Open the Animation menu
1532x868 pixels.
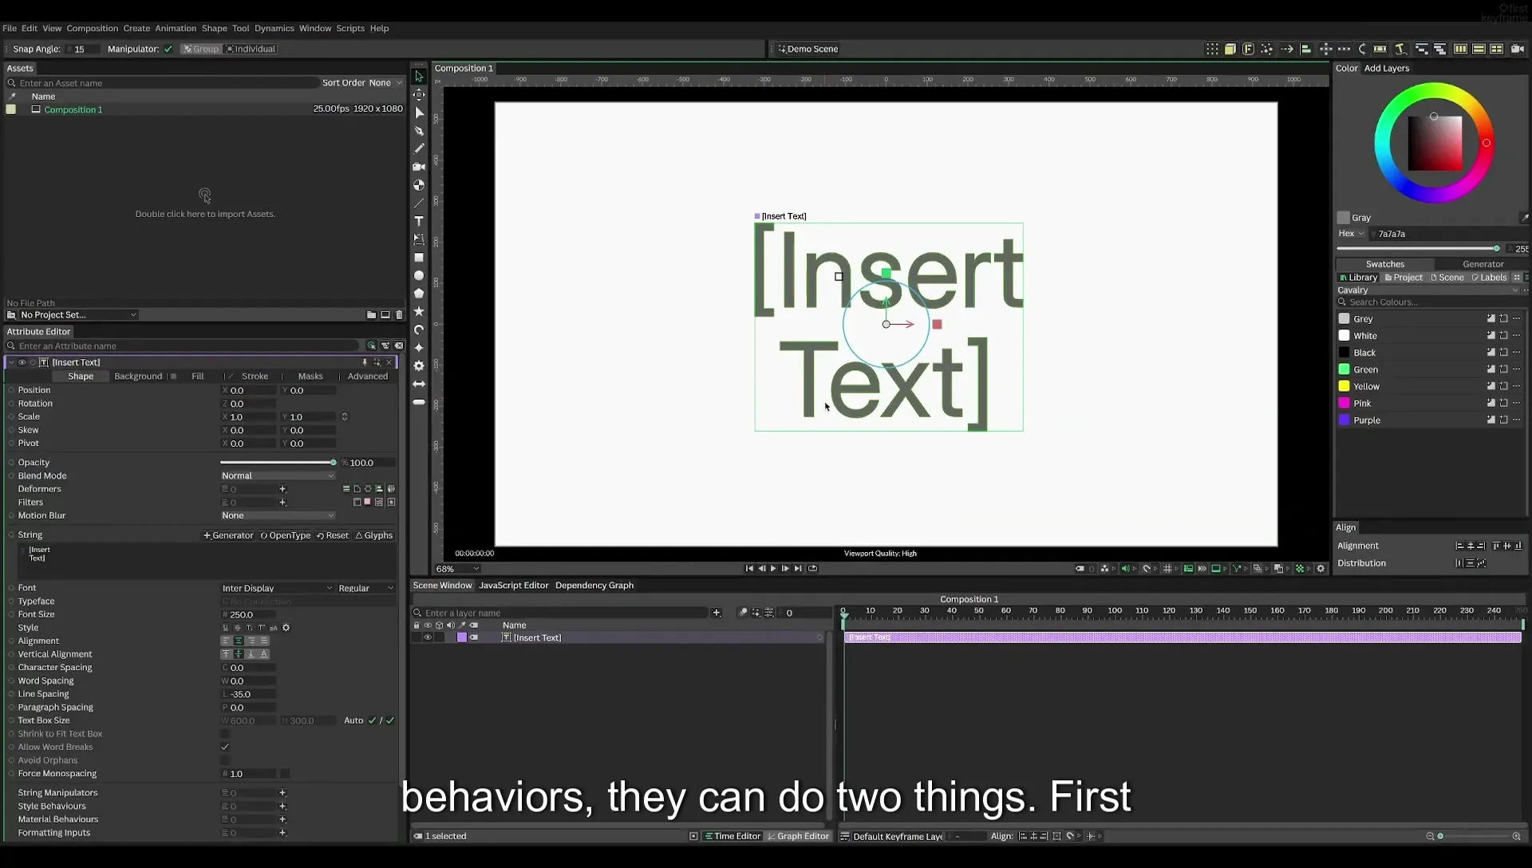[x=176, y=28]
